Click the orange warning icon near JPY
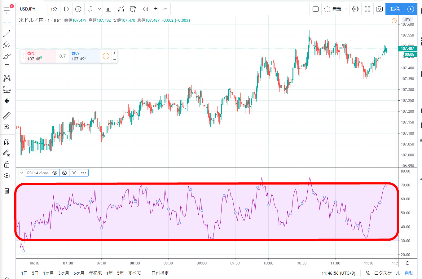The height and width of the screenshot is (279, 422). [394, 21]
